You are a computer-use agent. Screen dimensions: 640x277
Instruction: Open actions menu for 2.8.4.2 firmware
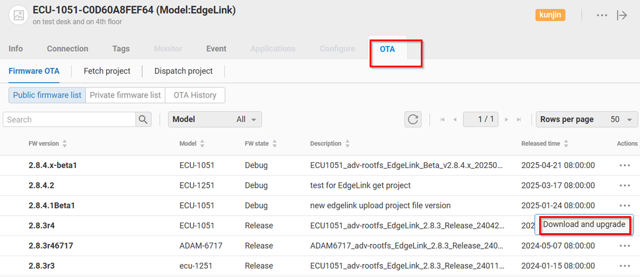[x=625, y=186]
